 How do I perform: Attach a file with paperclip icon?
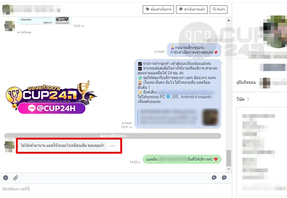point(15,178)
